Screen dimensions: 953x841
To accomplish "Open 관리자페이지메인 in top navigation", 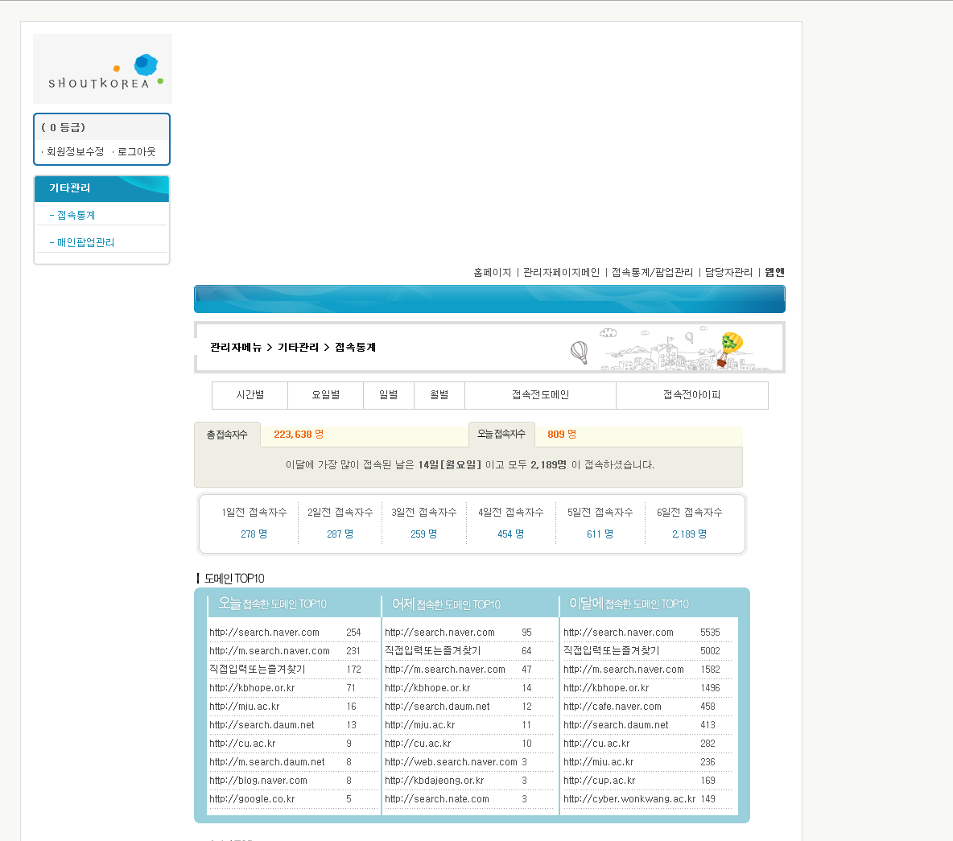I will [x=561, y=272].
